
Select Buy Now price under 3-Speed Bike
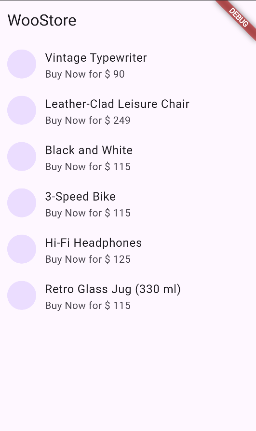(88, 213)
